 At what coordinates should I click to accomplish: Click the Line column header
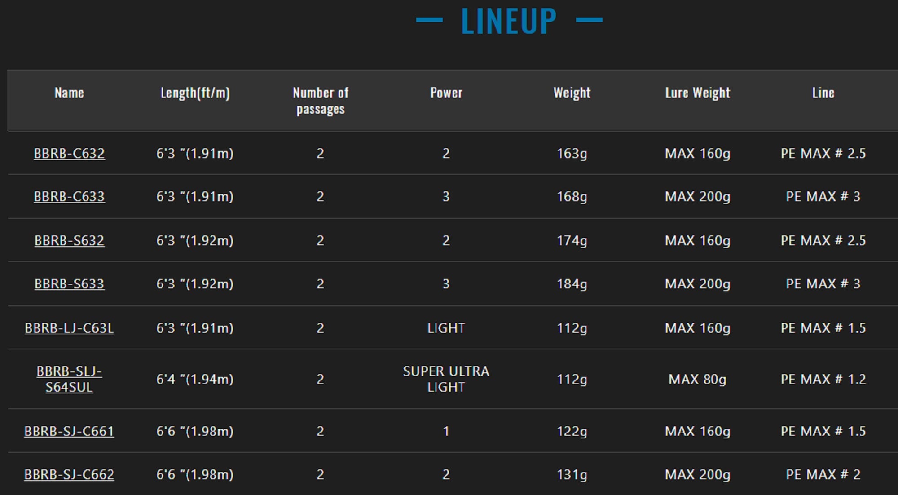click(x=823, y=93)
